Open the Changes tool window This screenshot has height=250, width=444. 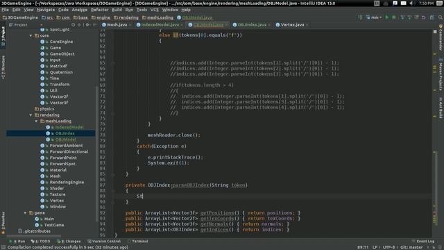click(x=69, y=241)
